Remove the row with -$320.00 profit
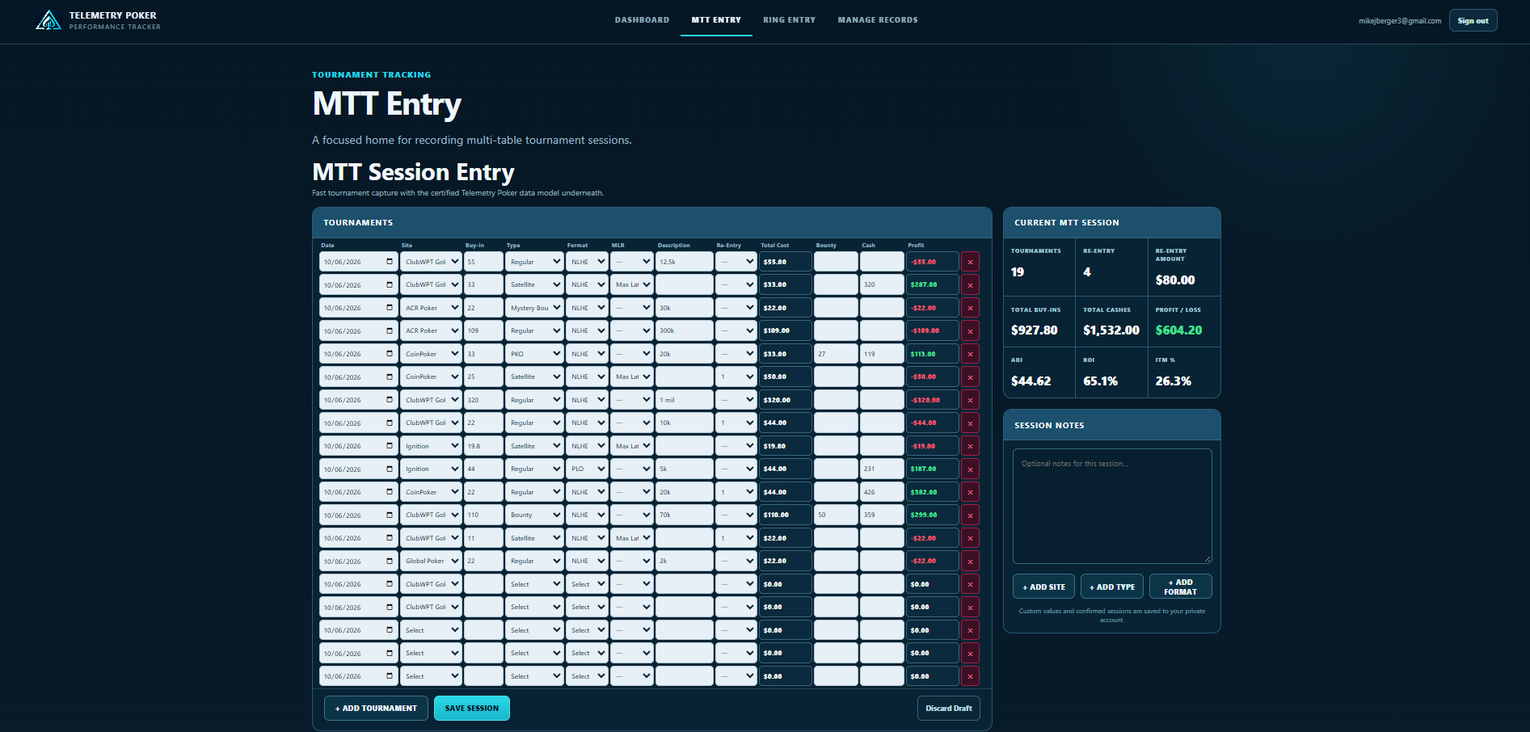This screenshot has height=732, width=1530. click(970, 400)
